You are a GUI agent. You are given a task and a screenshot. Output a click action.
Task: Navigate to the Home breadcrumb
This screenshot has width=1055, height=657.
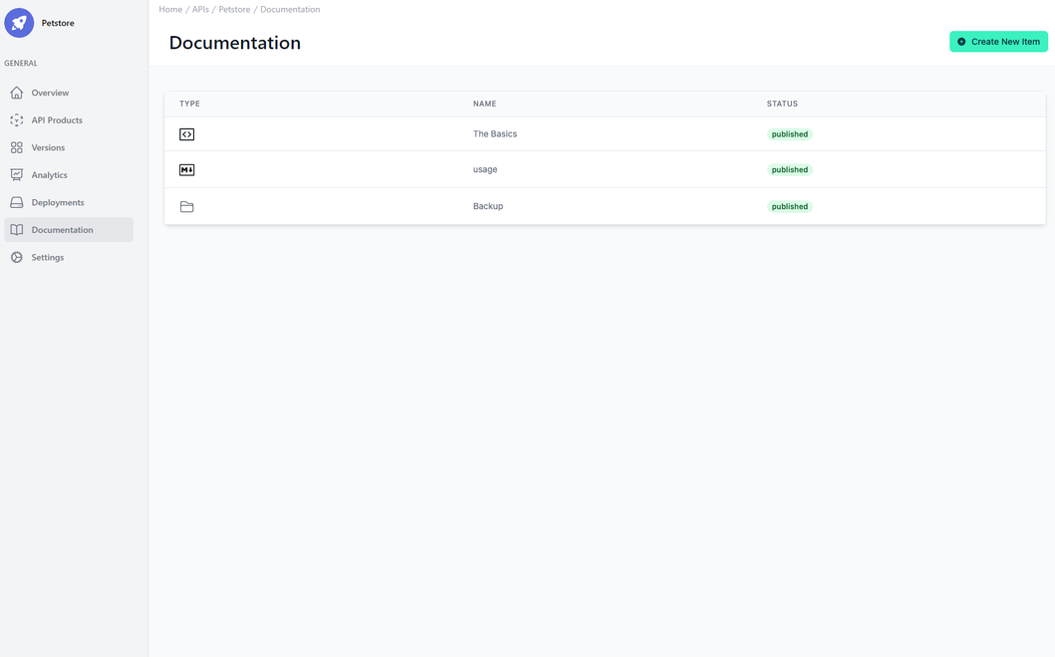click(169, 9)
